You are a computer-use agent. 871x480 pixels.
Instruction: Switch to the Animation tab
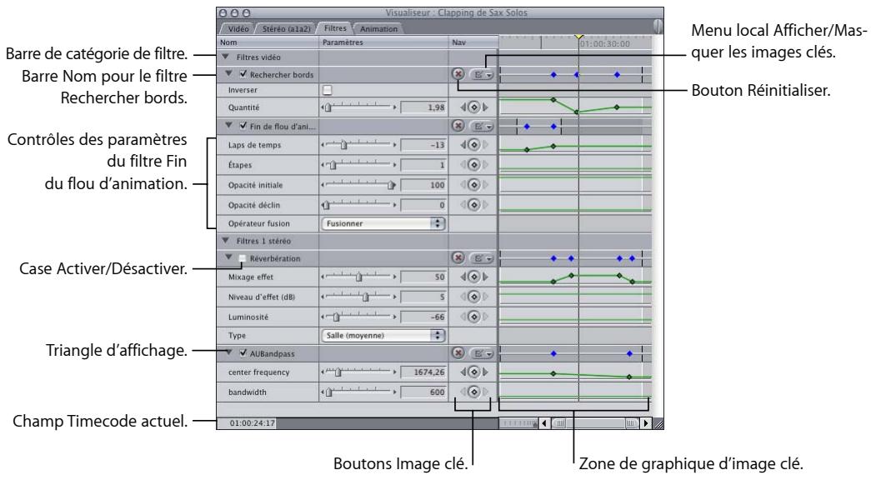click(378, 29)
